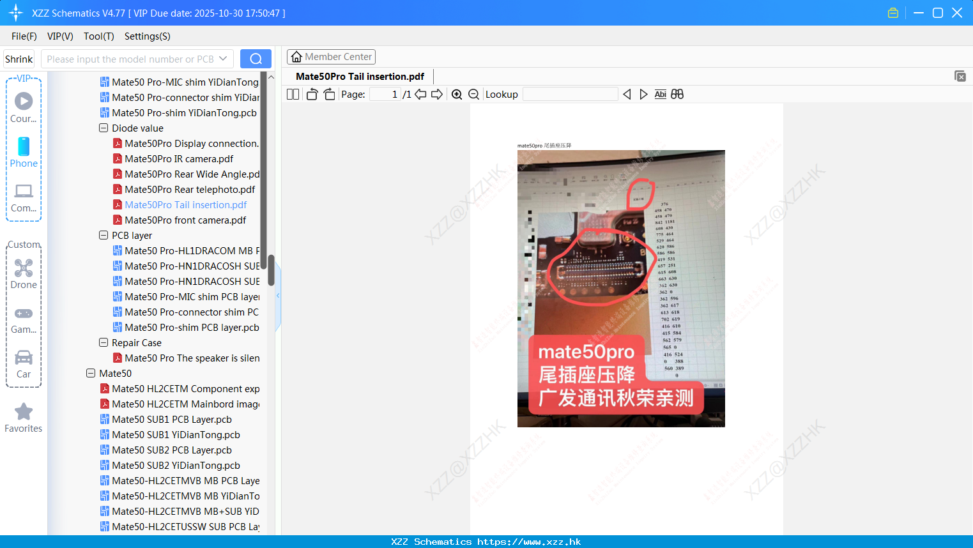
Task: Zoom in on the PDF
Action: (457, 95)
